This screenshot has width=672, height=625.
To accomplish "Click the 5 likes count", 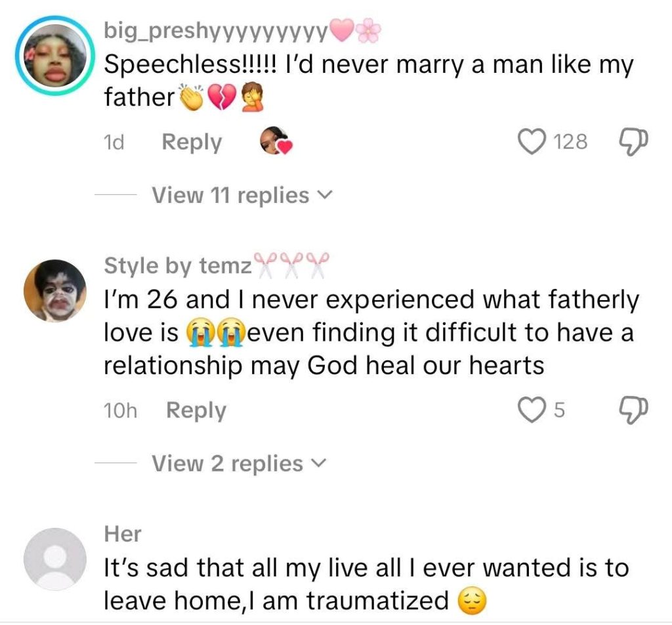I will pos(559,410).
